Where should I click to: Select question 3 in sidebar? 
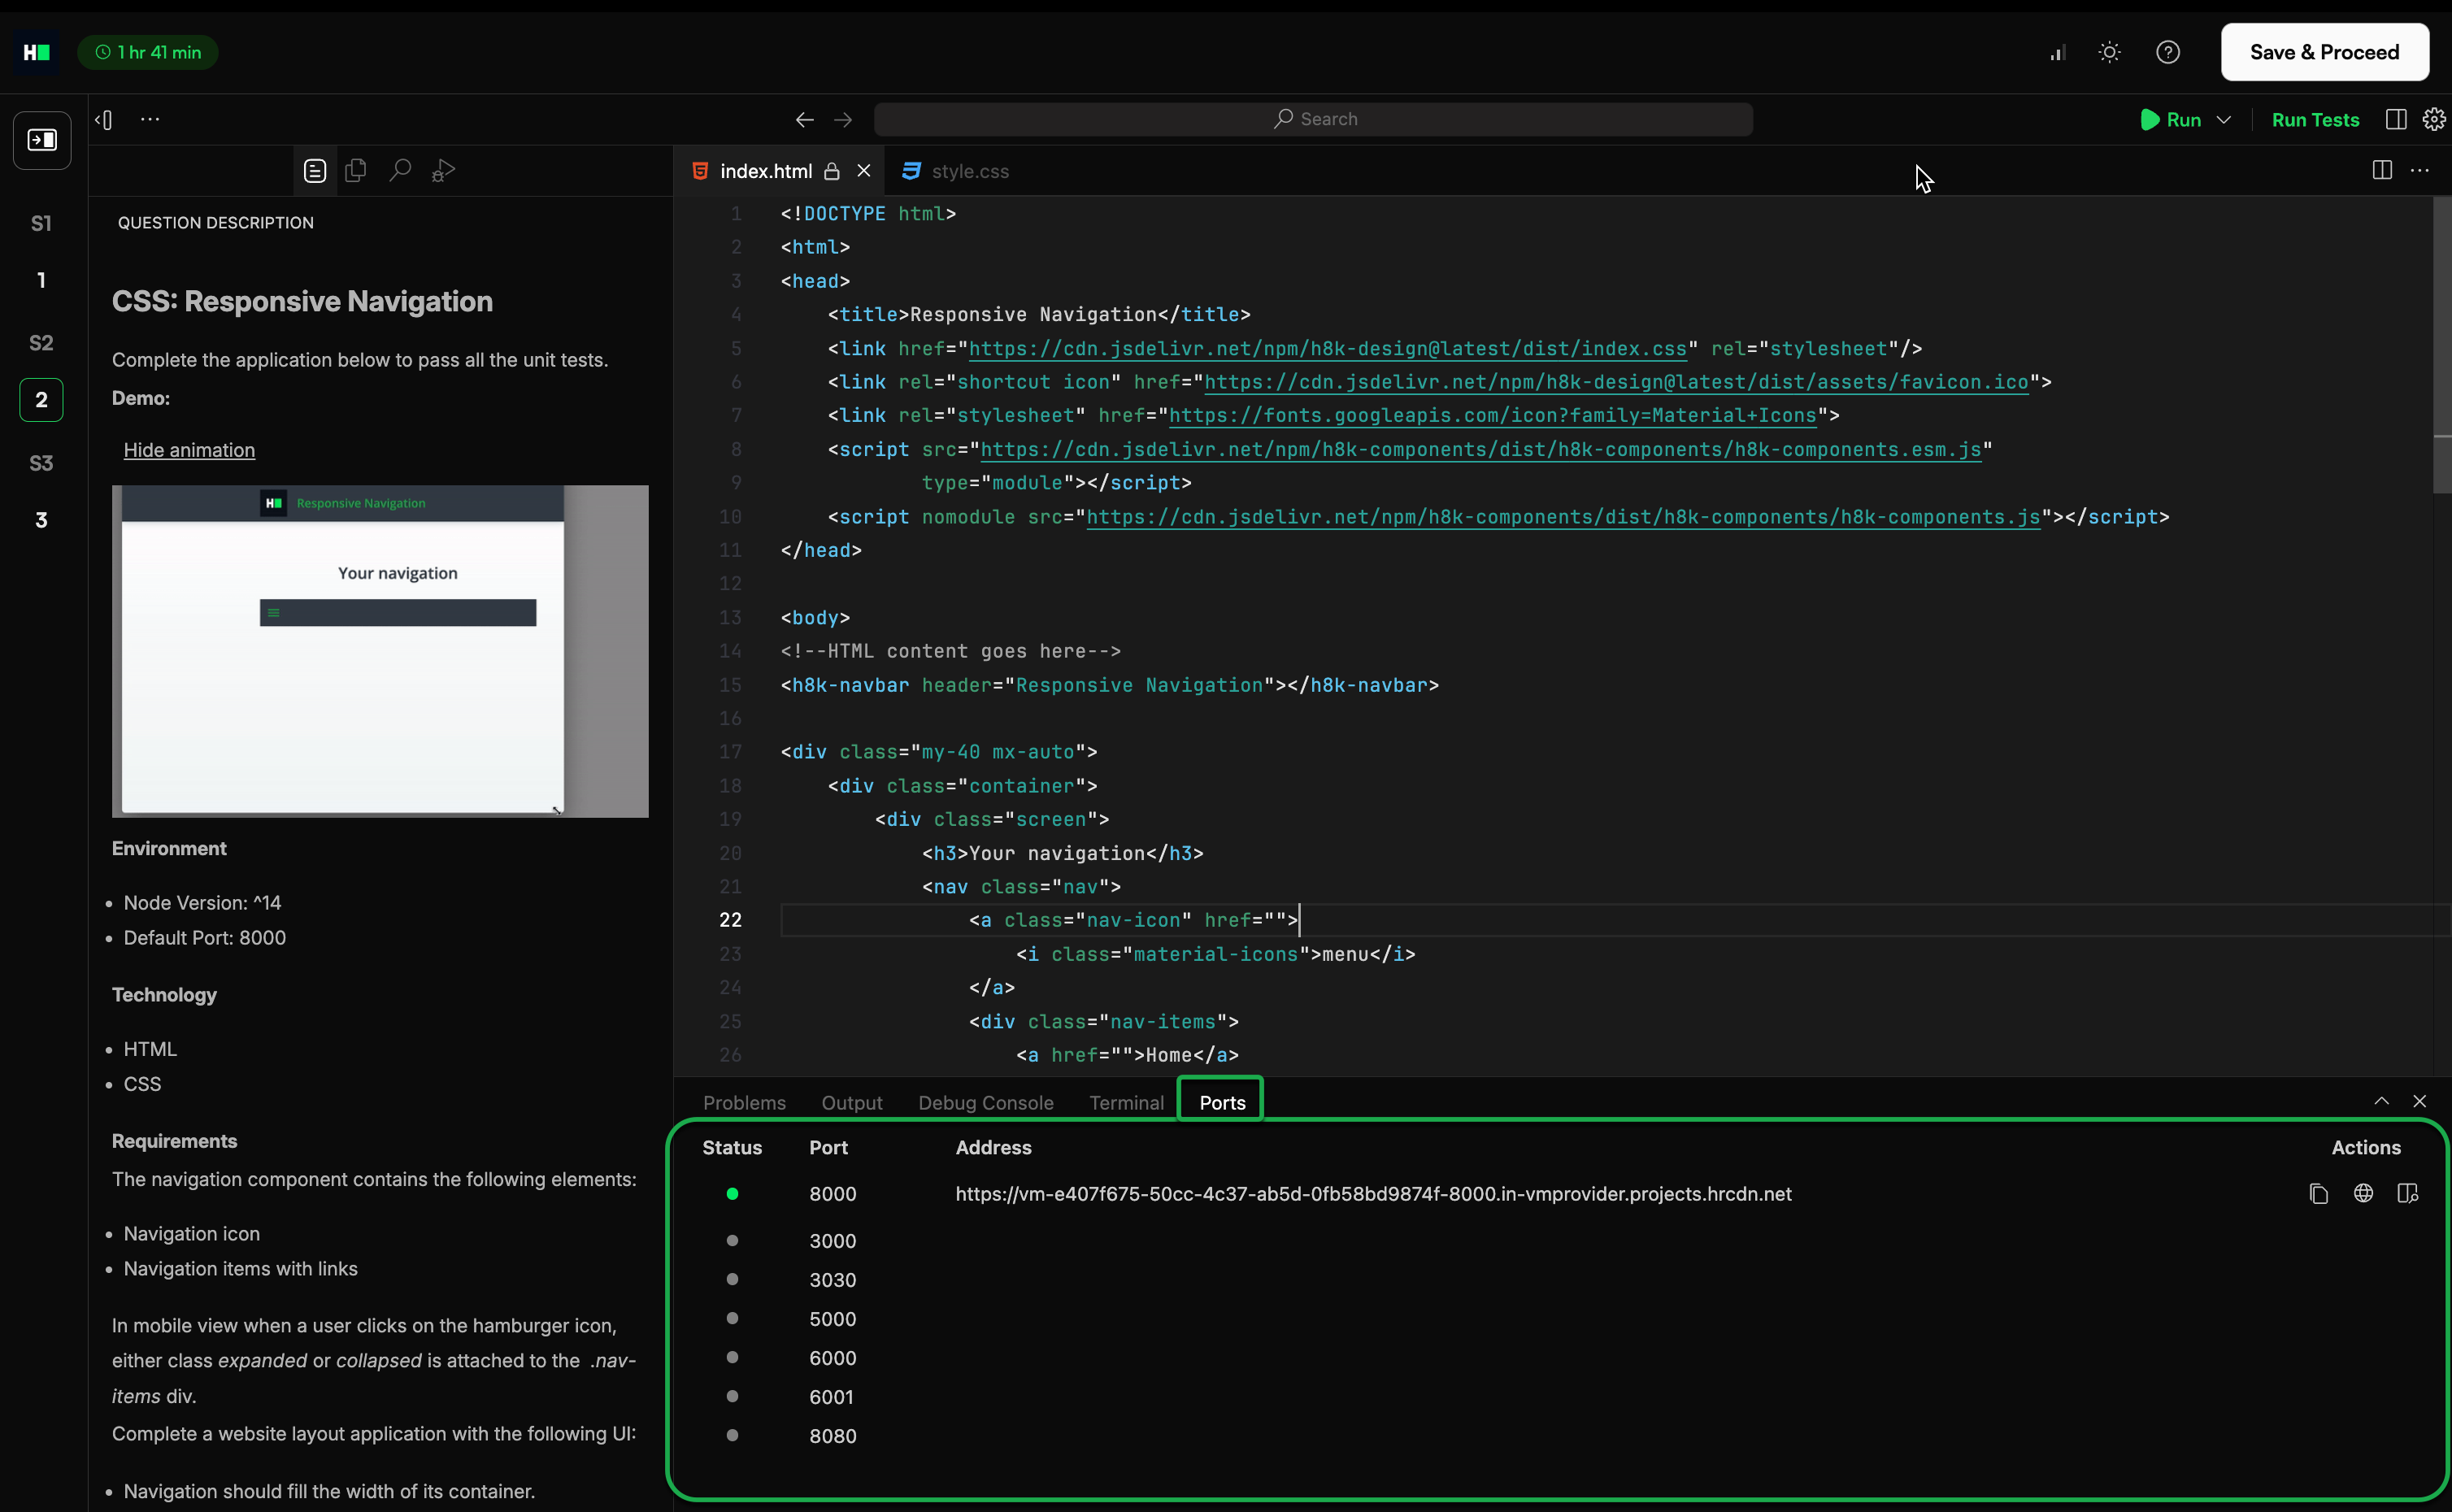pyautogui.click(x=41, y=520)
